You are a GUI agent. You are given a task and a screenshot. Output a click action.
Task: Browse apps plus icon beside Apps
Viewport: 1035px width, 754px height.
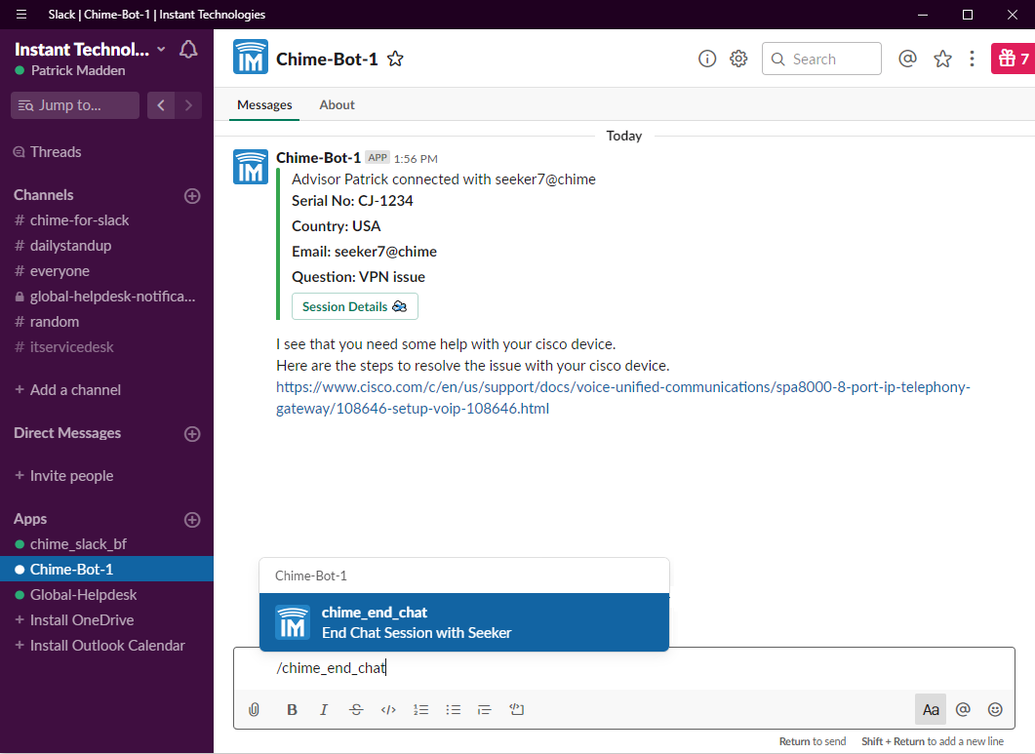pyautogui.click(x=192, y=520)
